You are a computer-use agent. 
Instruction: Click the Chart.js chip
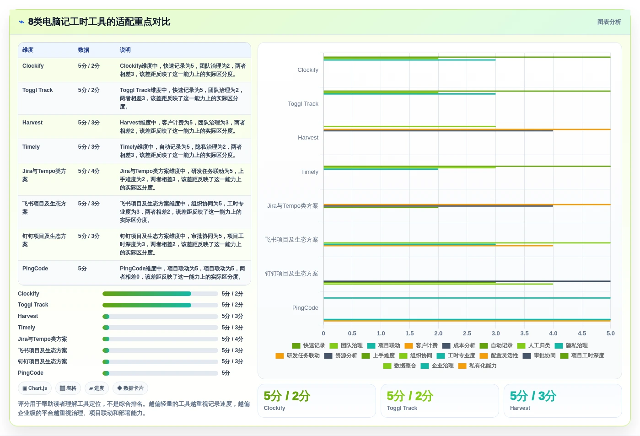pyautogui.click(x=35, y=388)
